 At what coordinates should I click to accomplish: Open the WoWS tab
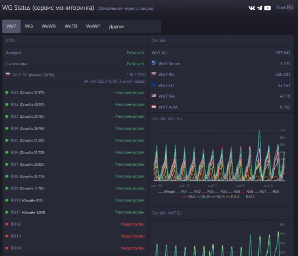click(48, 26)
